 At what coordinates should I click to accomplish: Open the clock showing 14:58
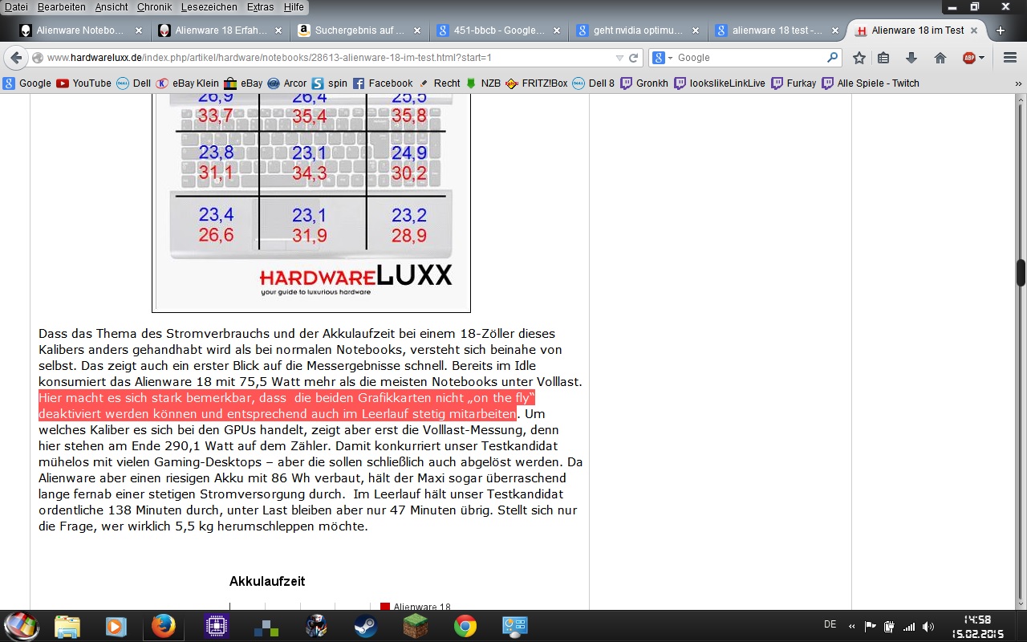pyautogui.click(x=977, y=626)
